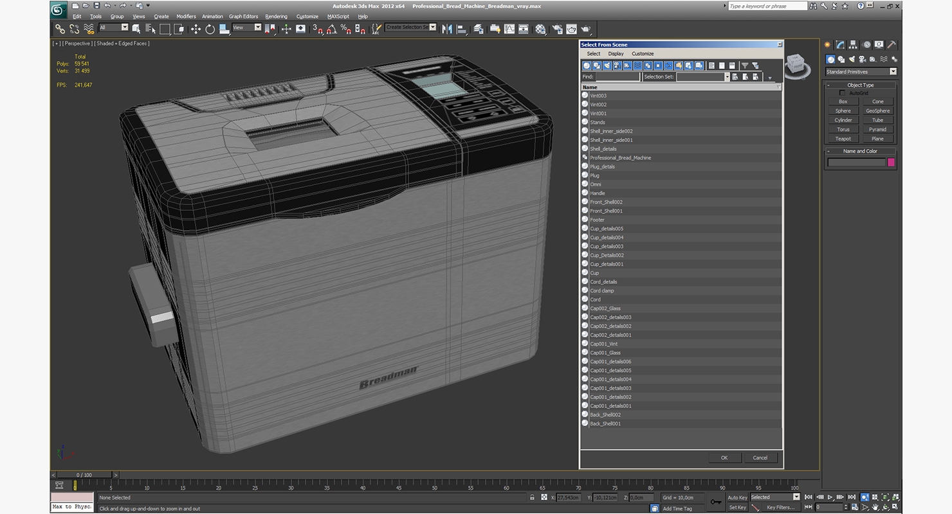Image resolution: width=952 pixels, height=514 pixels.
Task: Choose the Select and Rotate tool
Action: [x=210, y=29]
